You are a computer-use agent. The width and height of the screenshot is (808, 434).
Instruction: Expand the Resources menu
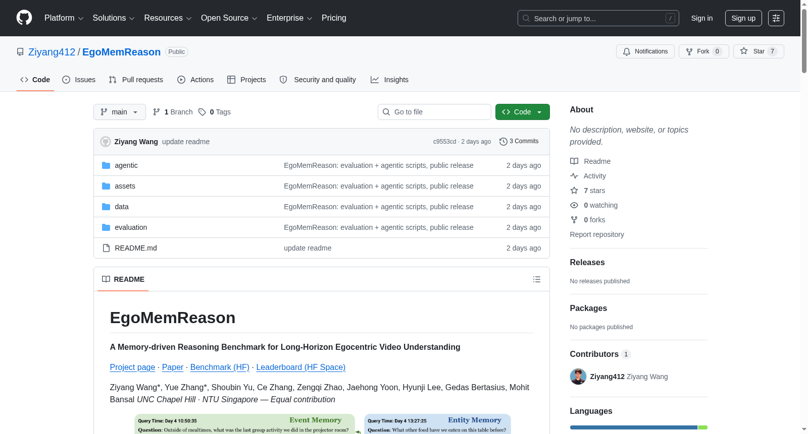click(168, 18)
